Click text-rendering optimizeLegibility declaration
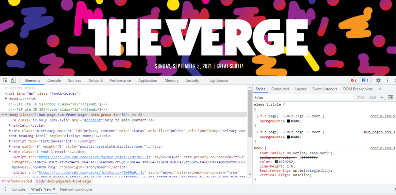Screen dimensions: 396x195 (x=296, y=171)
